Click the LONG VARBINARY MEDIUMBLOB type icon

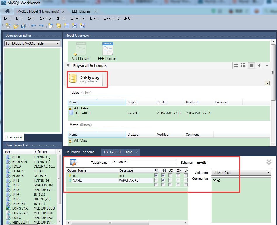pos(8,208)
